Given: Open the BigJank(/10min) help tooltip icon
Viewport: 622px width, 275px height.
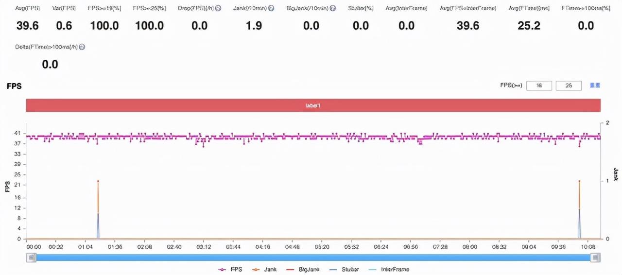Looking at the screenshot, I should click(332, 9).
